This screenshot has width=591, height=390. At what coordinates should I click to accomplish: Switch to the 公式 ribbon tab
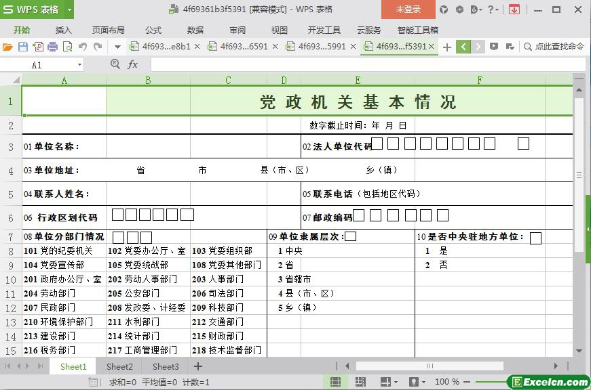click(x=153, y=30)
